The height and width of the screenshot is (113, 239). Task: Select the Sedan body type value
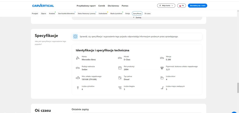84,69
